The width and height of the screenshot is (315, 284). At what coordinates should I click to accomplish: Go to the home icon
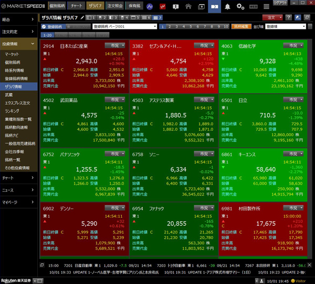(188, 6)
